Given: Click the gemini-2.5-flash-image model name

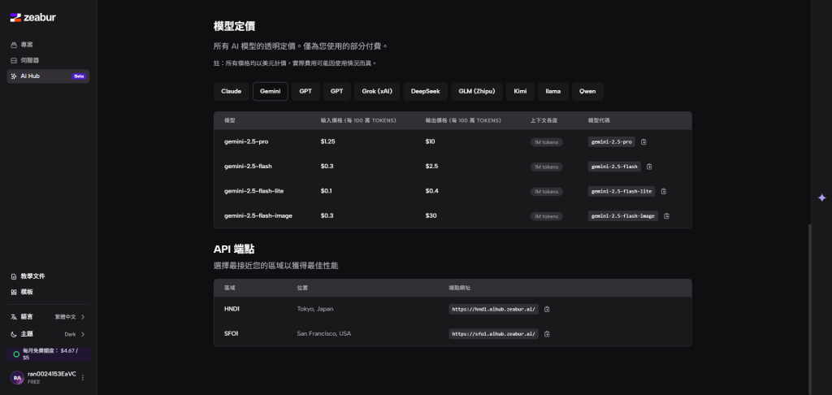Looking at the screenshot, I should pyautogui.click(x=258, y=215).
